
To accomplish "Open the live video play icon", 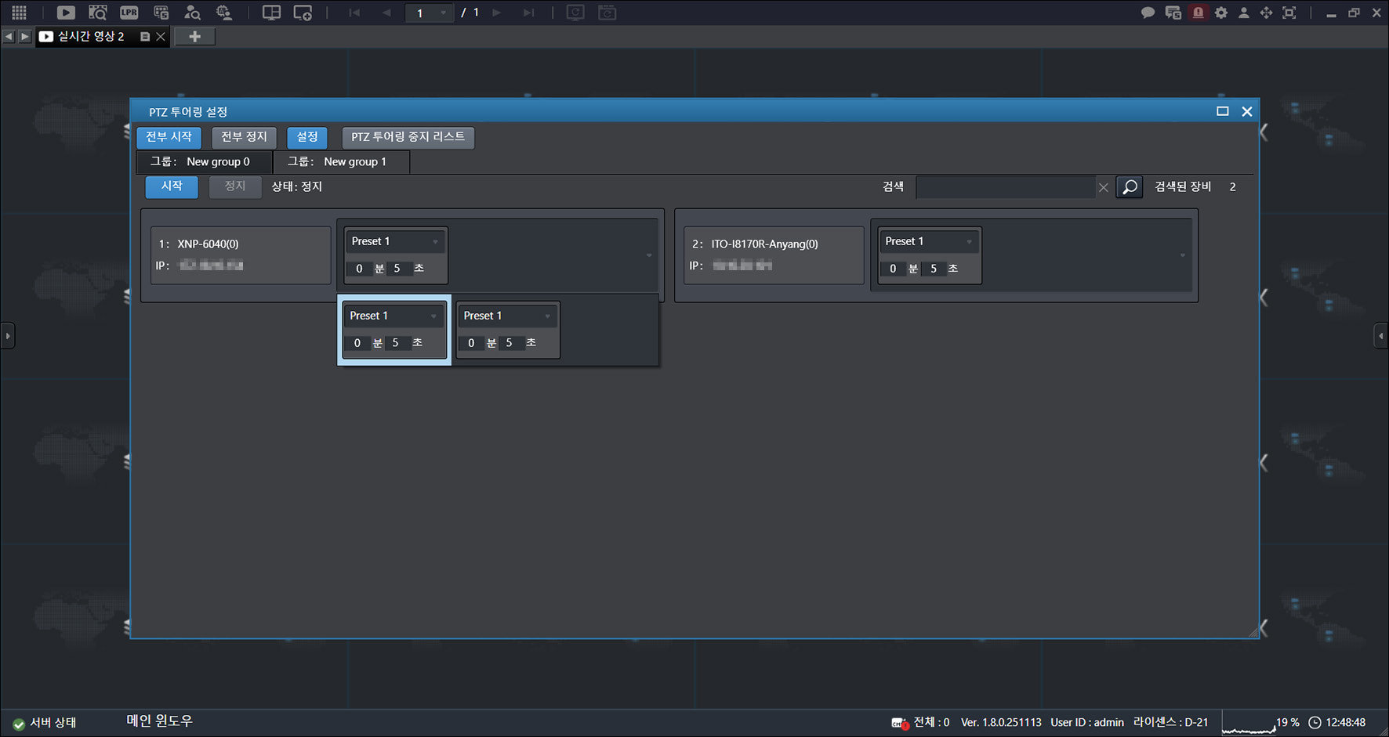I will point(66,13).
